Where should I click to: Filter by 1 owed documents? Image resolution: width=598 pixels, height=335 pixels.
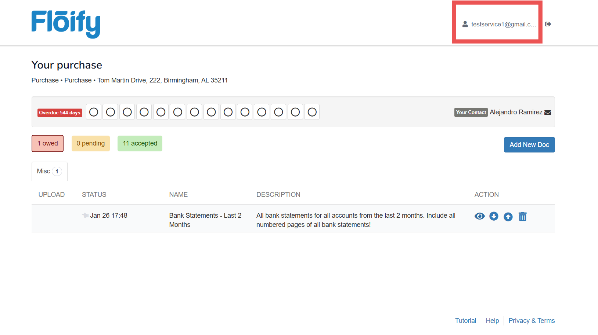(47, 143)
